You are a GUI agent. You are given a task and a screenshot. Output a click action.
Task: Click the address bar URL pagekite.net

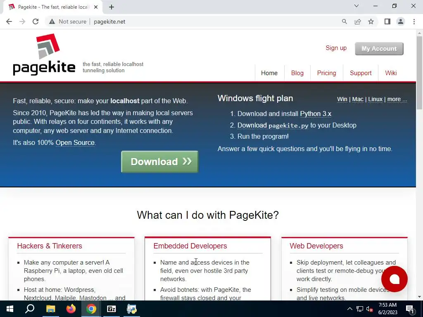tap(109, 21)
